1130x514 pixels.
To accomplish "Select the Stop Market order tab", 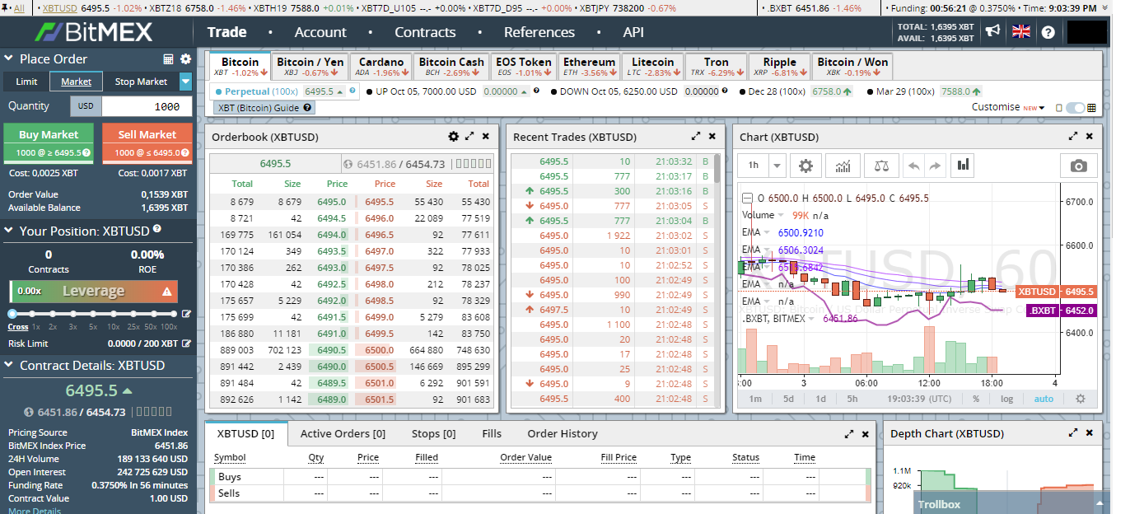I will 141,82.
